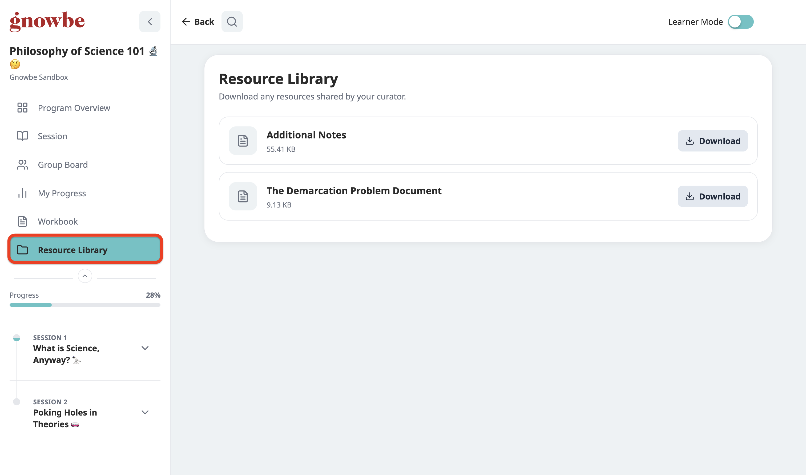The width and height of the screenshot is (806, 475).
Task: Open the Group Board menu item
Action: (x=85, y=165)
